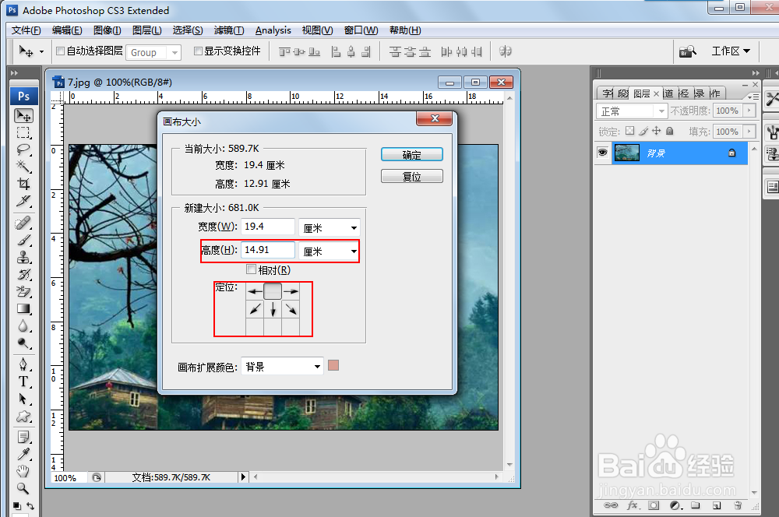
Task: Select the Gradient tool
Action: 24,310
